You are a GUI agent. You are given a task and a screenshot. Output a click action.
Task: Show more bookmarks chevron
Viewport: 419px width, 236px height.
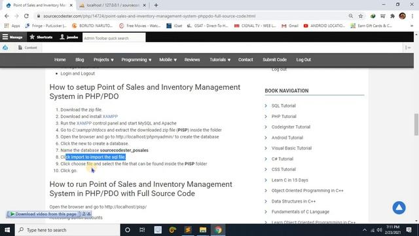(x=412, y=26)
